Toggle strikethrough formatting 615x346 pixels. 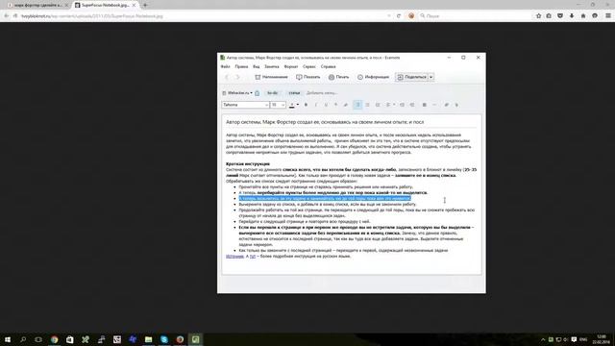point(335,105)
